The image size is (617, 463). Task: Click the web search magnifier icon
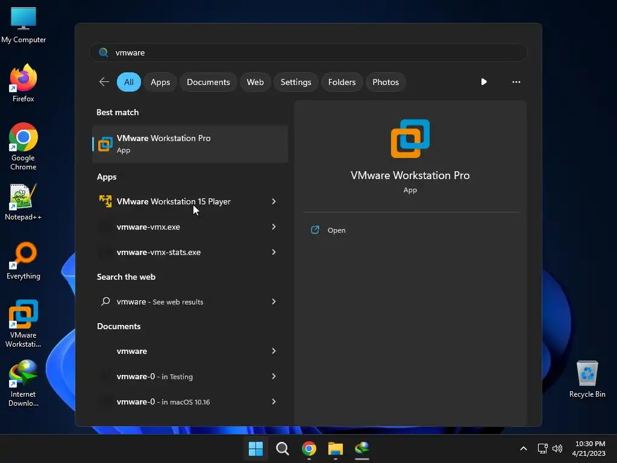click(x=105, y=301)
